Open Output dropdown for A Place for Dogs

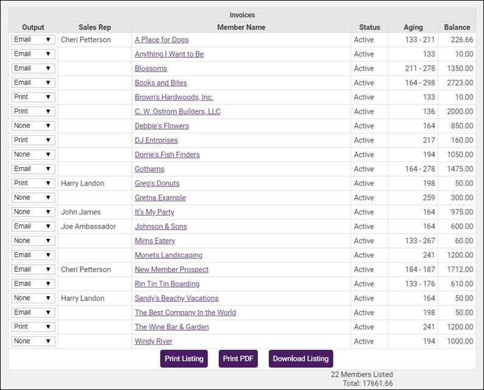click(x=33, y=40)
